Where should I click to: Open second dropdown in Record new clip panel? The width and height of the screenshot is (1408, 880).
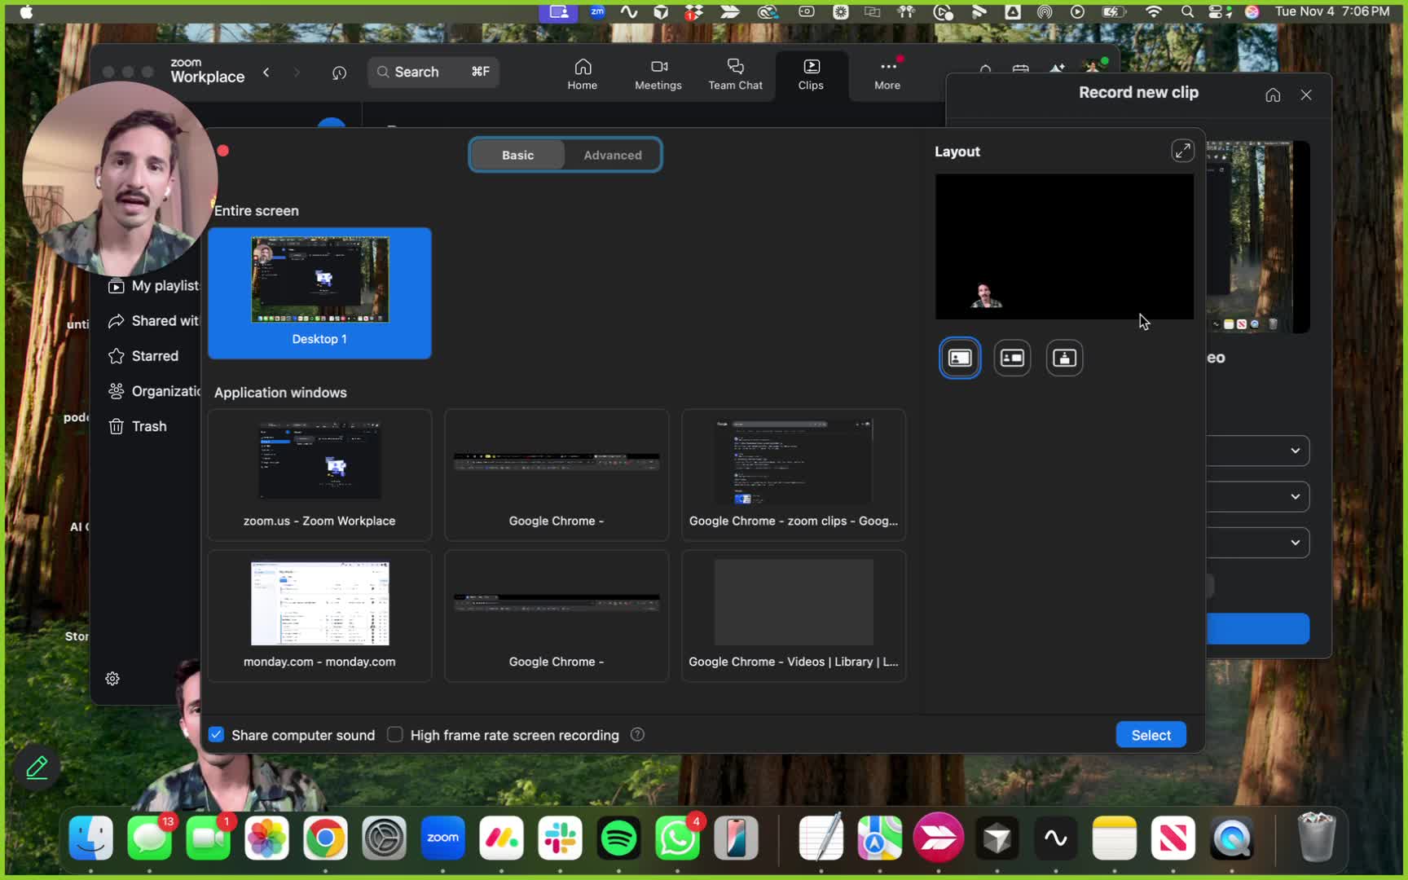coord(1258,496)
